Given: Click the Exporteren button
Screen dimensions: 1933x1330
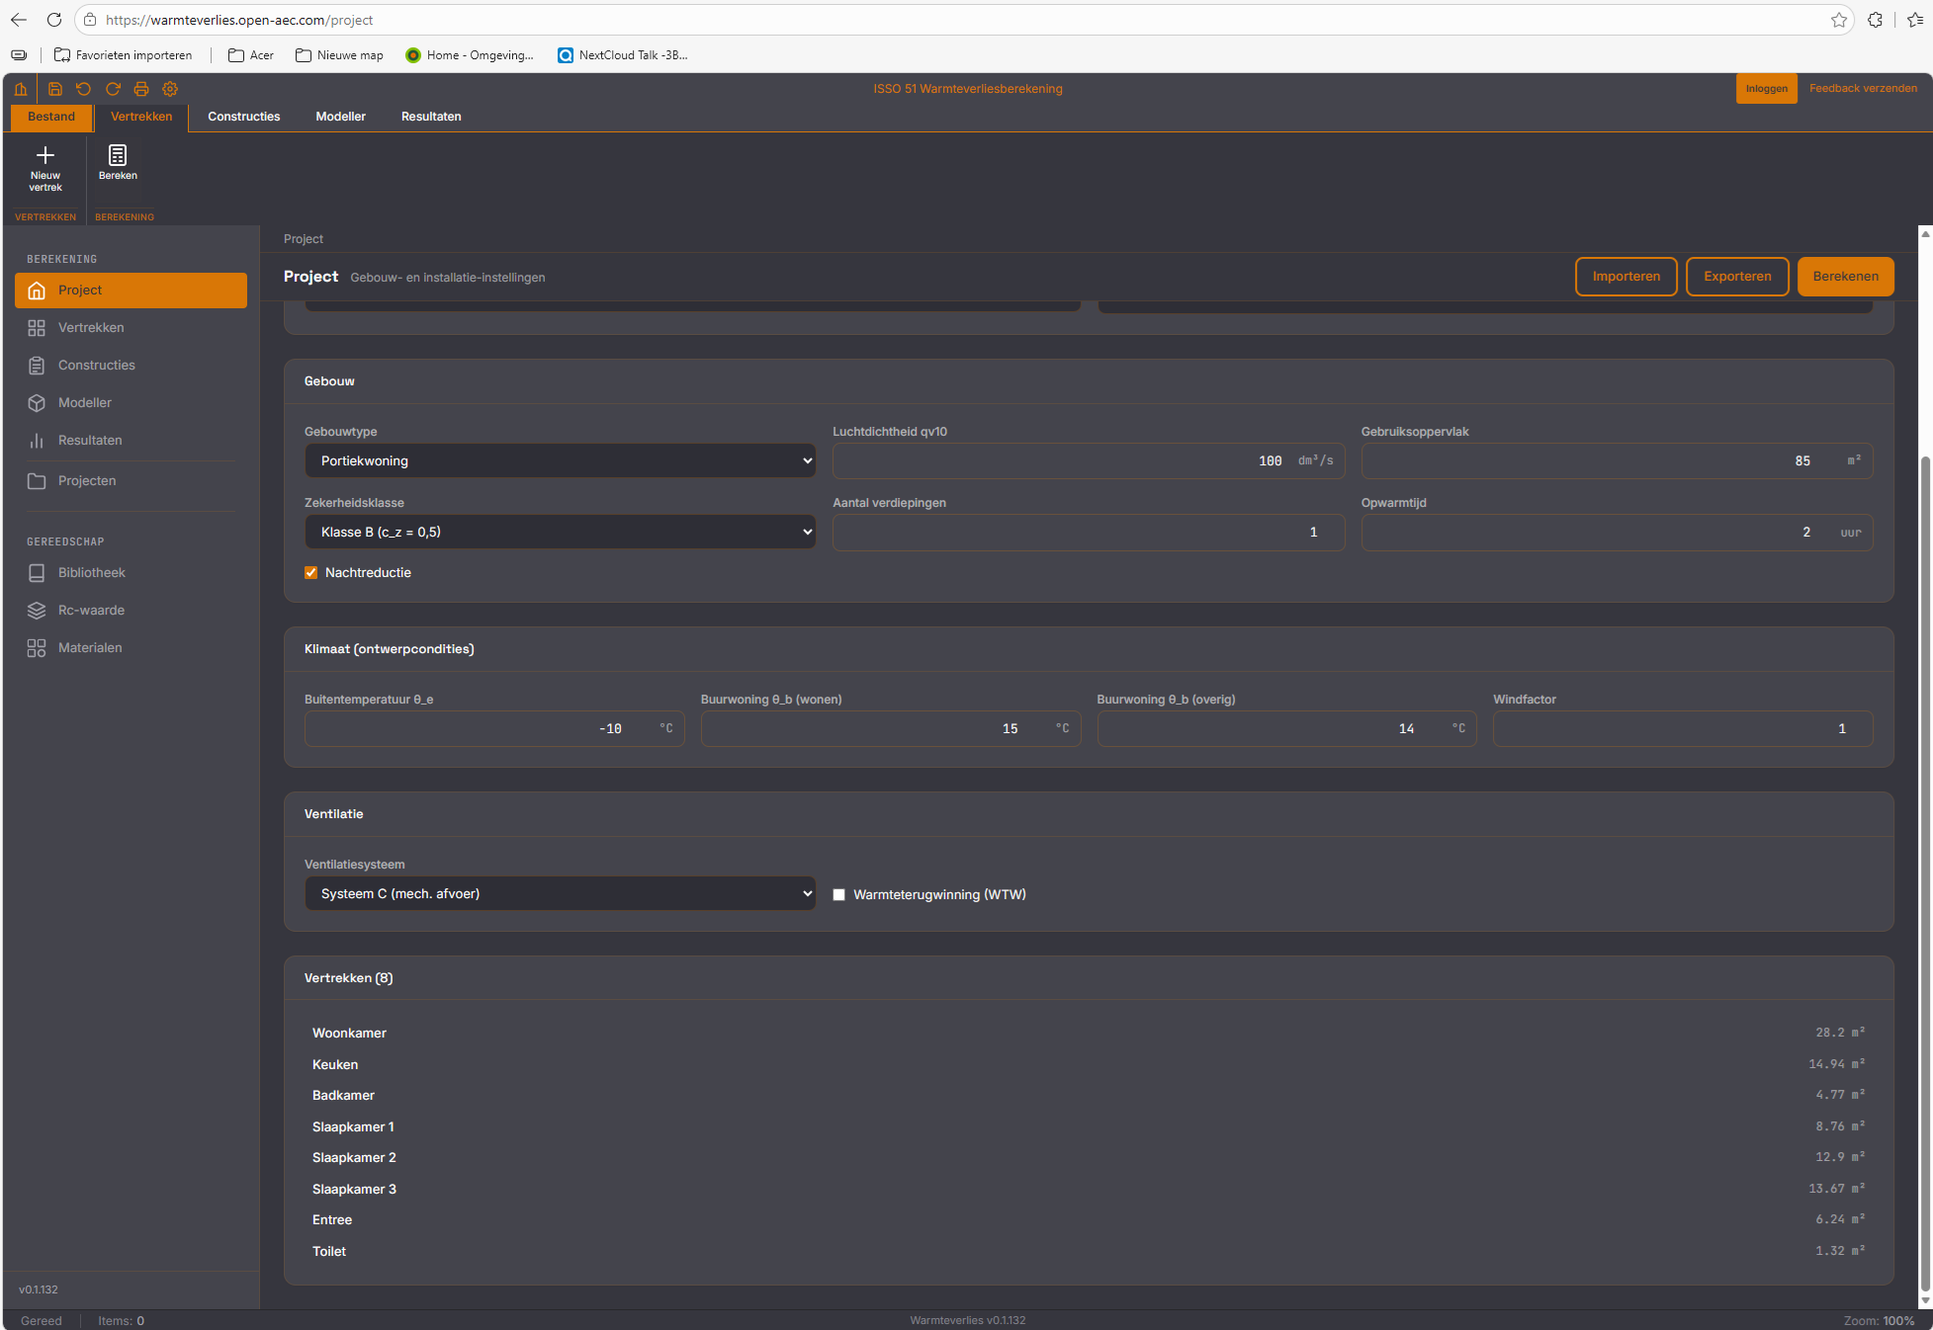Looking at the screenshot, I should pyautogui.click(x=1737, y=277).
